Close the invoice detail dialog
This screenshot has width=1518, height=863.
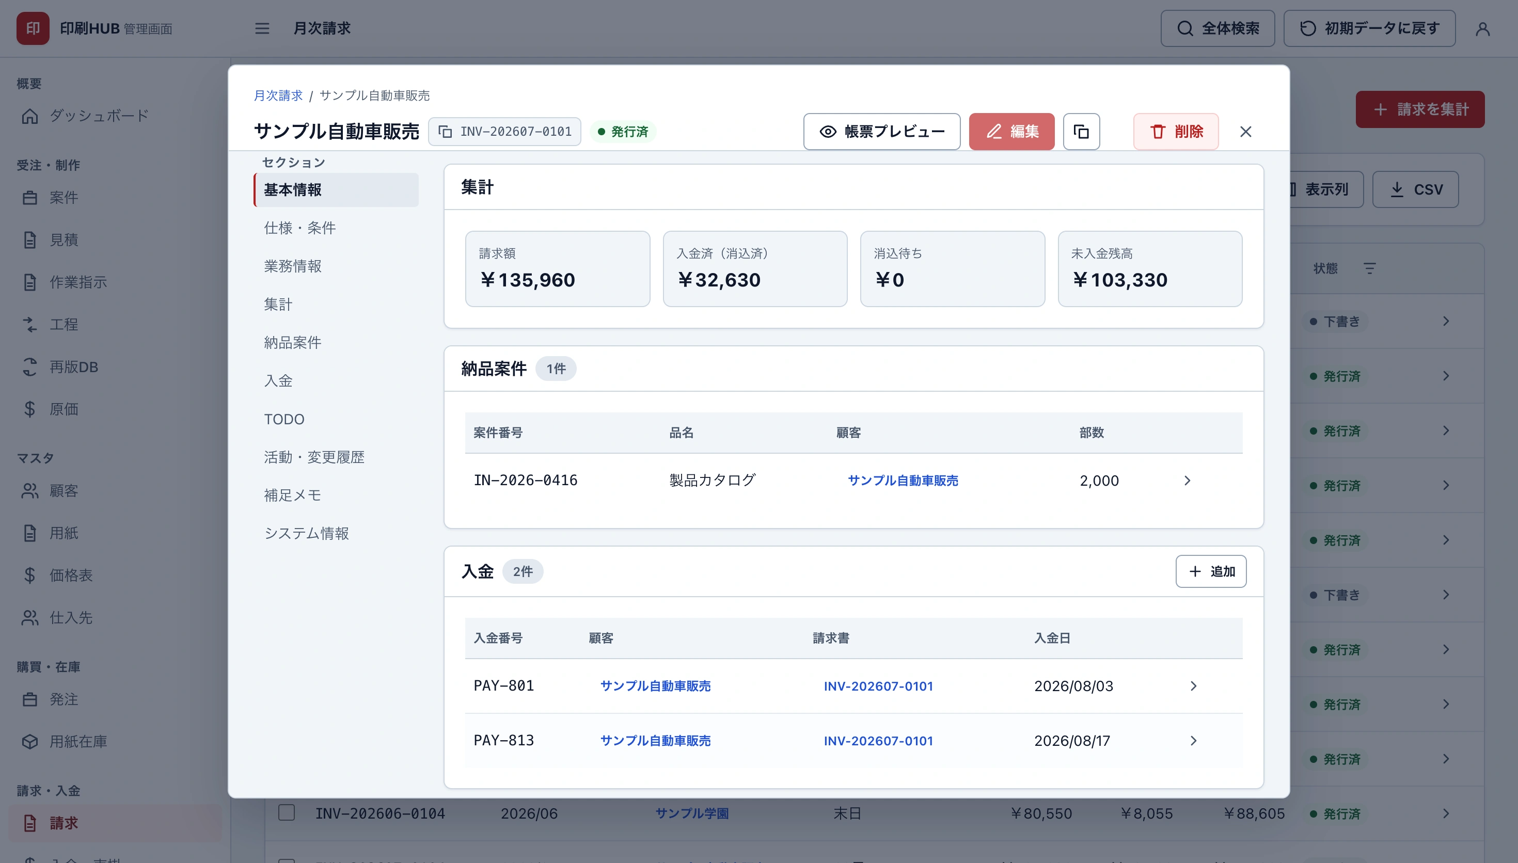(1245, 132)
